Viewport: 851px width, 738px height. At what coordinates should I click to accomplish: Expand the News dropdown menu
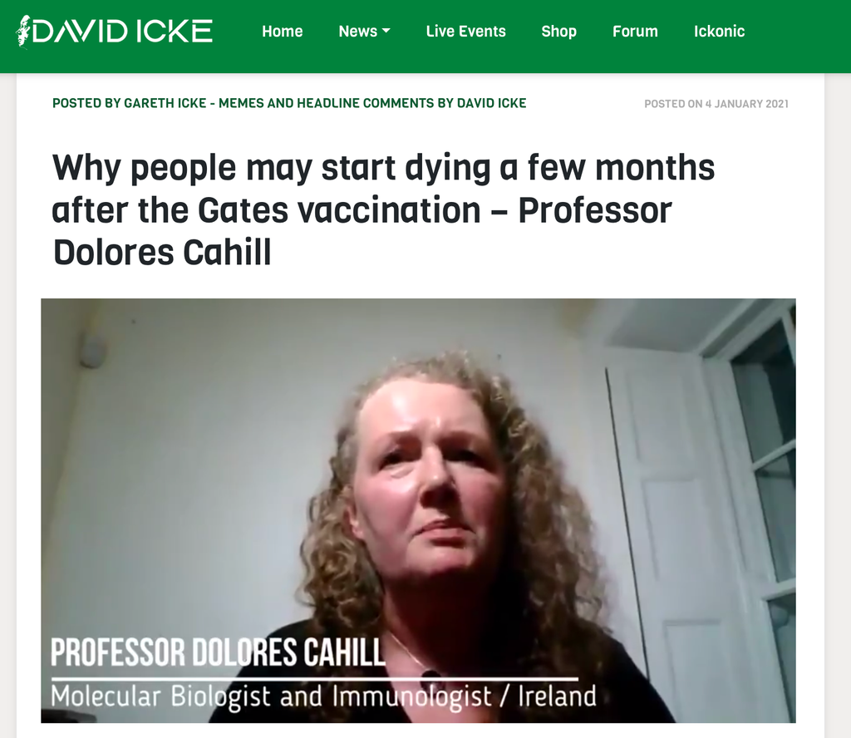(364, 32)
